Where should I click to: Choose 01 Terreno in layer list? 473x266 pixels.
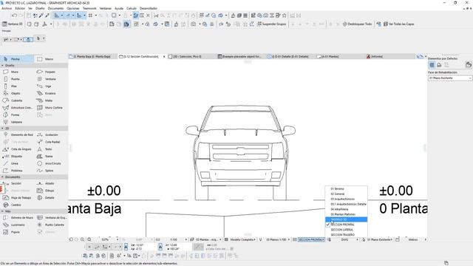[x=347, y=189]
